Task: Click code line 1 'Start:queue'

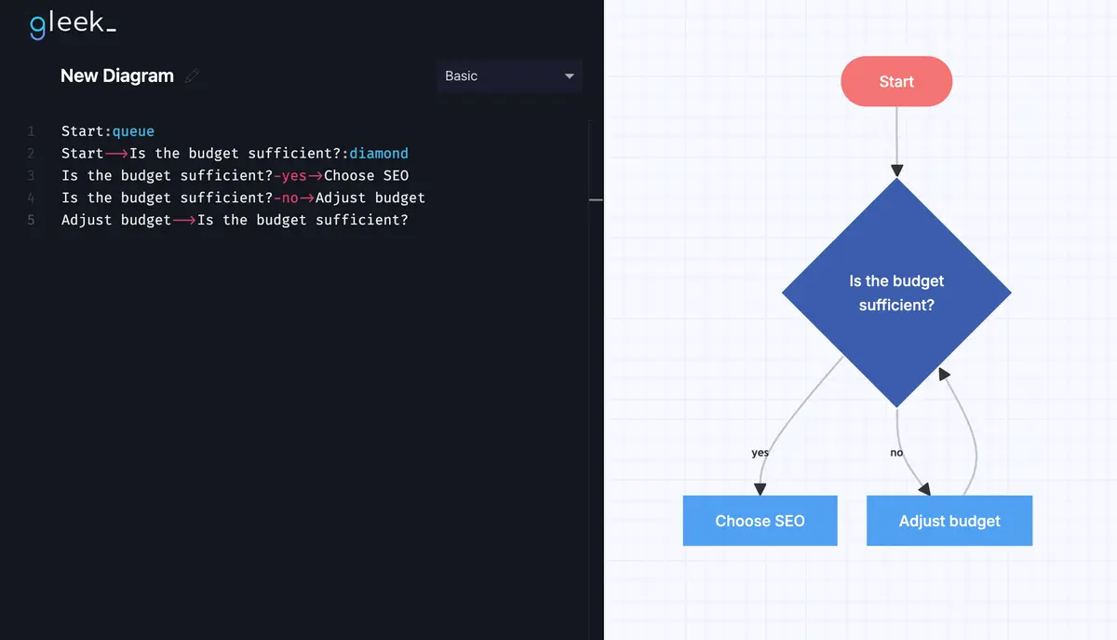Action: (108, 131)
